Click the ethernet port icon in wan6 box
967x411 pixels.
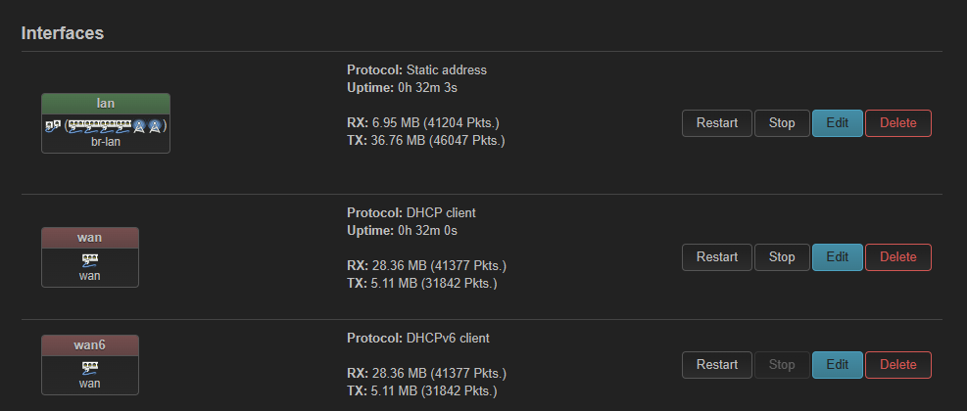point(90,368)
